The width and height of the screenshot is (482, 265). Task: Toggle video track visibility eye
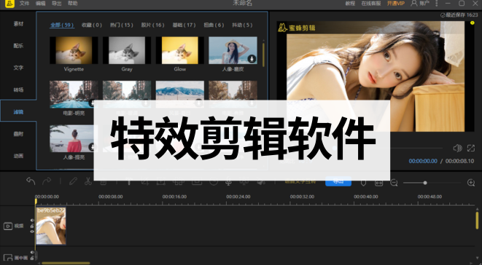[x=32, y=220]
